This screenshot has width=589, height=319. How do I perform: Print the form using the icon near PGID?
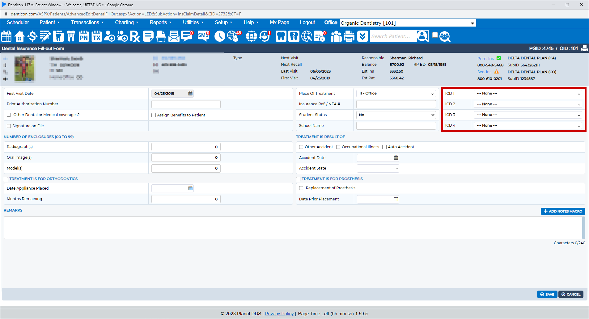585,48
